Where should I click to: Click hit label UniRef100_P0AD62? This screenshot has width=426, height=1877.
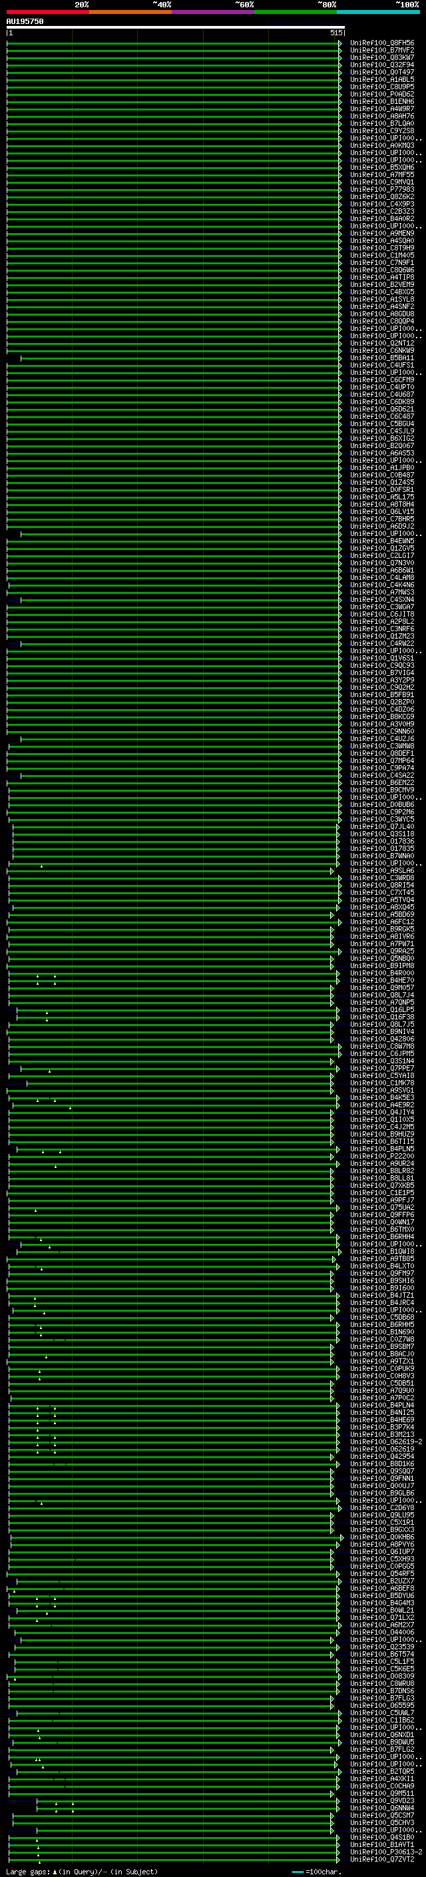pos(382,94)
